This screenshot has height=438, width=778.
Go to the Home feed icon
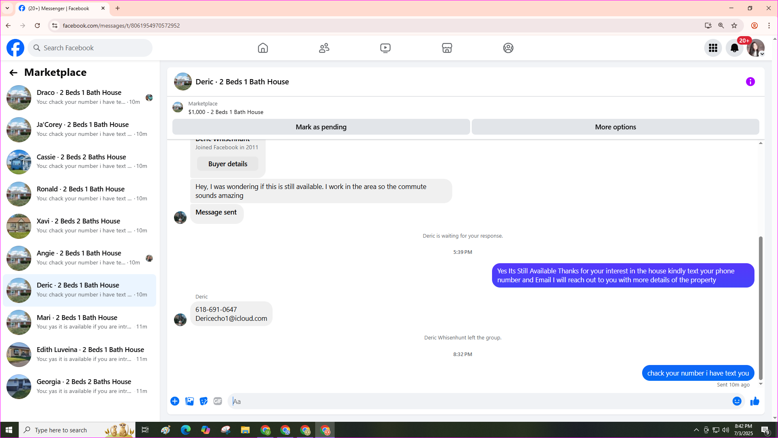pyautogui.click(x=263, y=48)
